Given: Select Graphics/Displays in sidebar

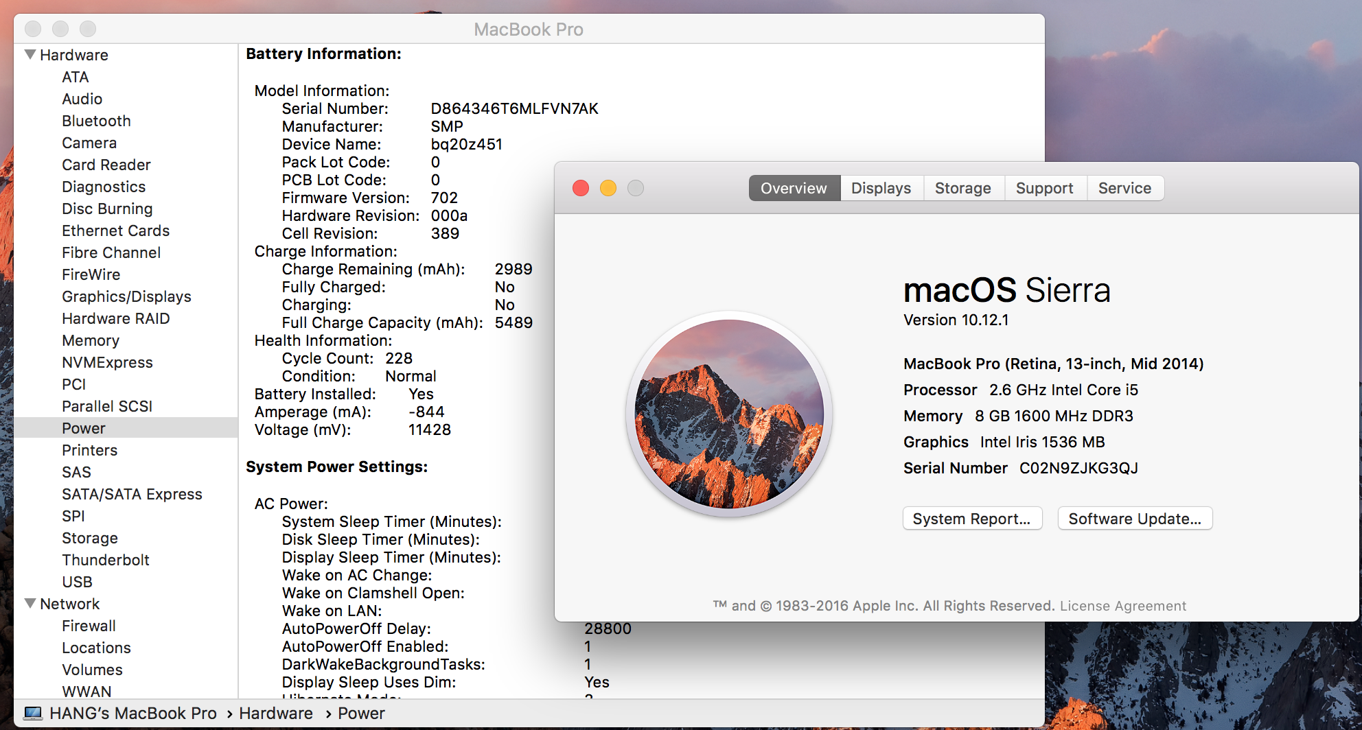Looking at the screenshot, I should coord(126,296).
